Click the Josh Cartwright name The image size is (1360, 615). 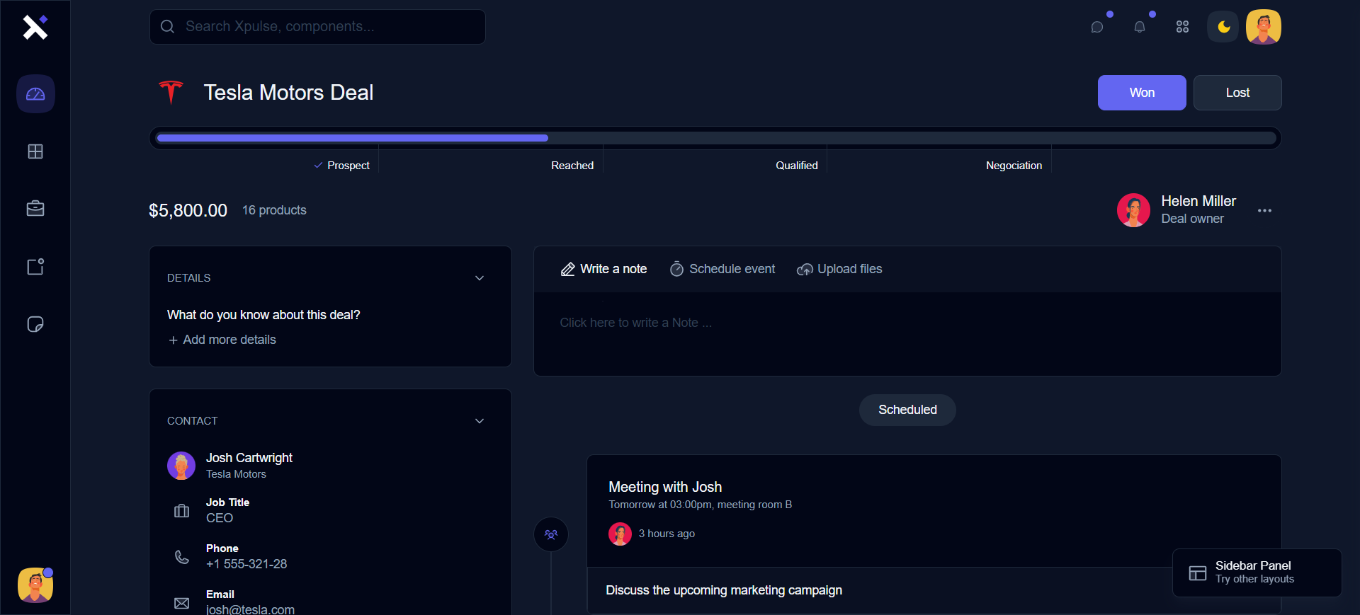249,458
